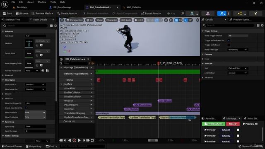Play the animation forward
265x149 pixels.
(79, 140)
